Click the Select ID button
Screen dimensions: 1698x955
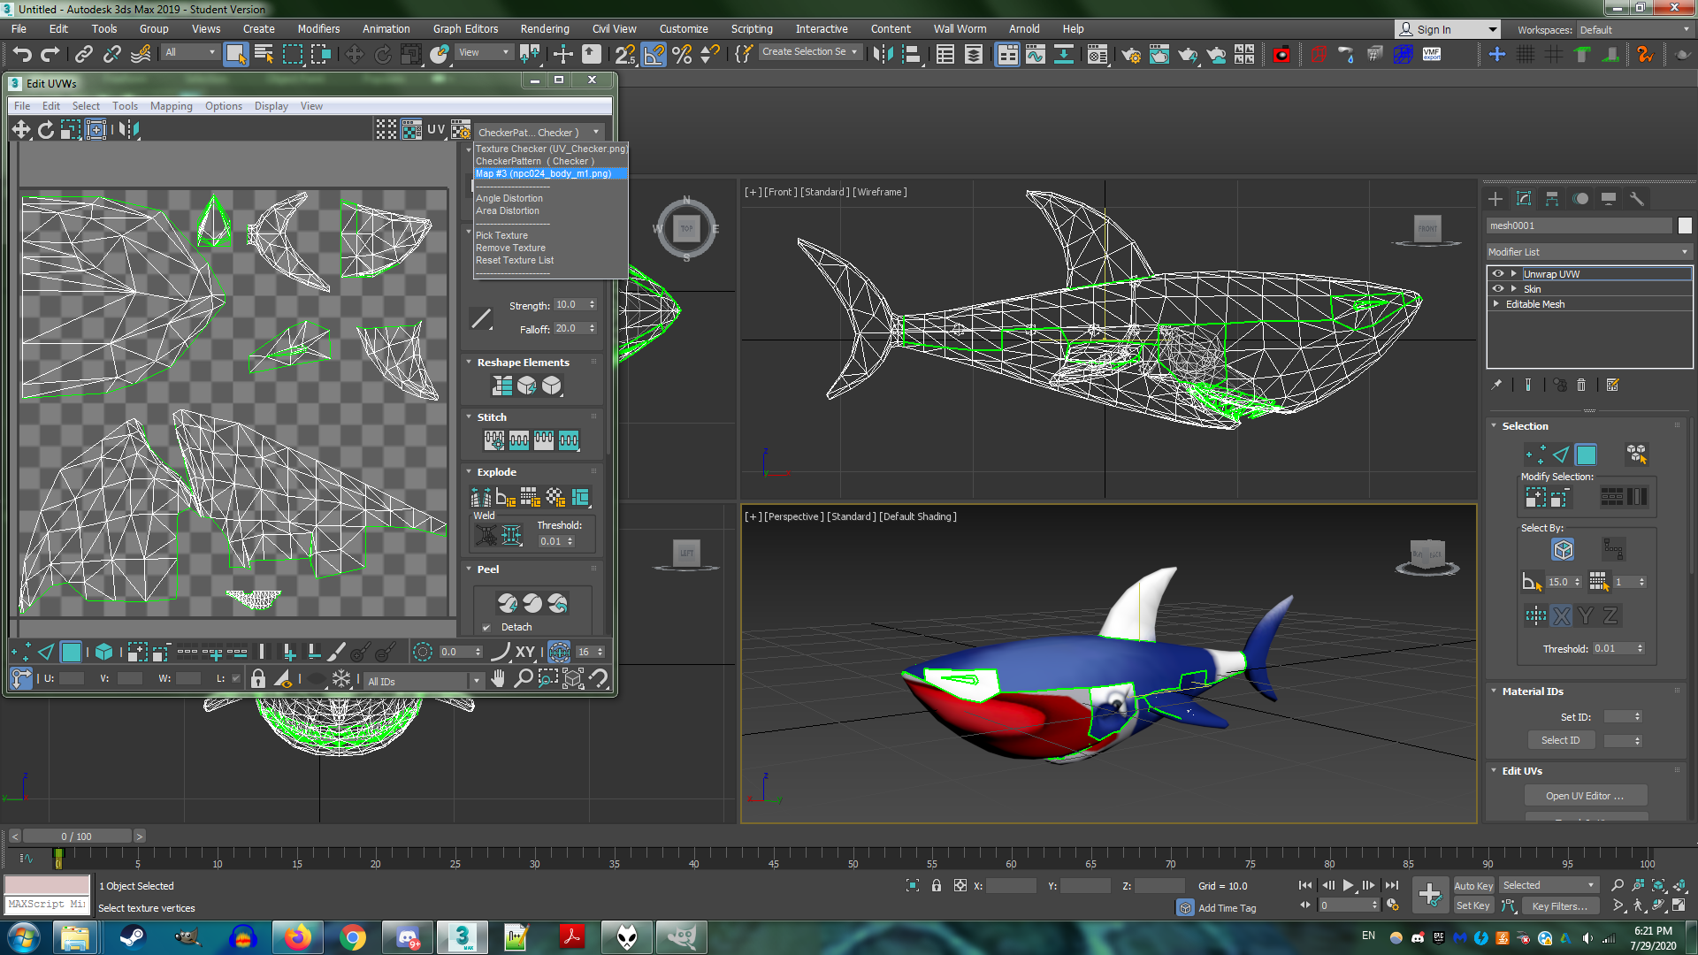pyautogui.click(x=1560, y=741)
